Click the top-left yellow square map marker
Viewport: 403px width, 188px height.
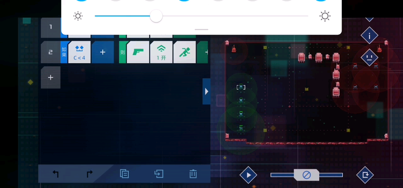(x=265, y=47)
